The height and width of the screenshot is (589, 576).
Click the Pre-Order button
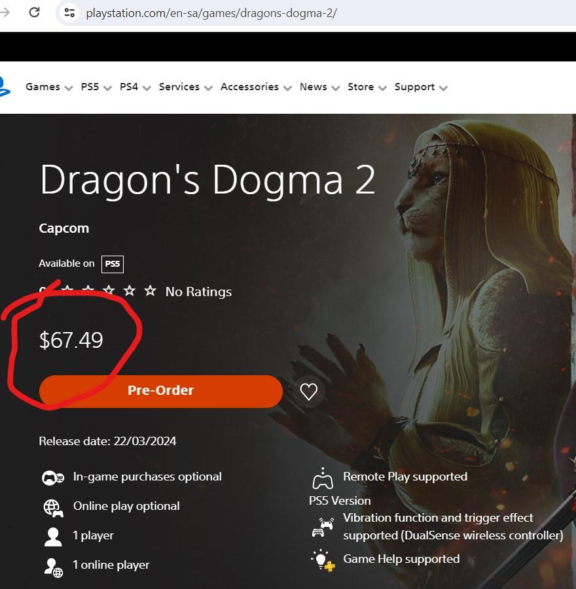160,391
